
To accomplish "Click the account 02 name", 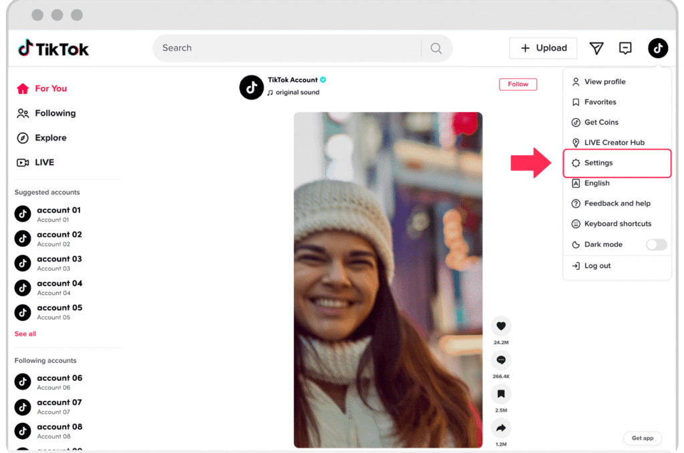I will (59, 234).
